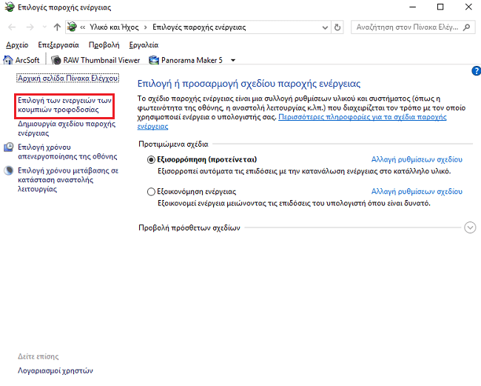481x386 pixels.
Task: Open Λογαριασμοί χρηστών link
Action: 55,370
